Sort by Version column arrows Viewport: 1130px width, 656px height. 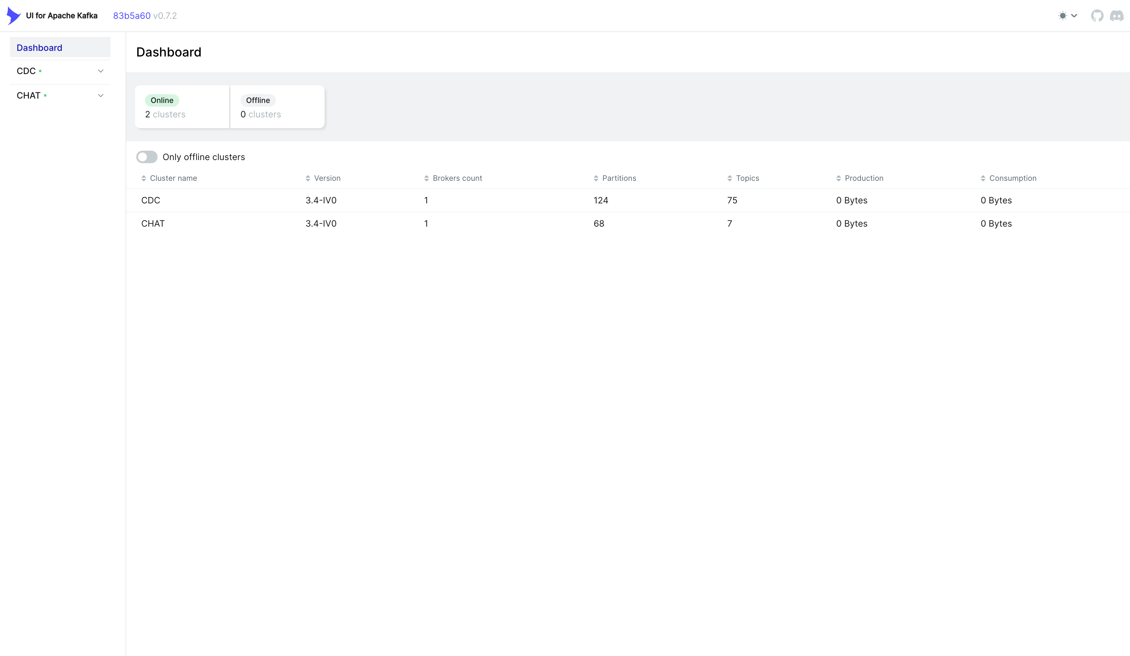(308, 179)
